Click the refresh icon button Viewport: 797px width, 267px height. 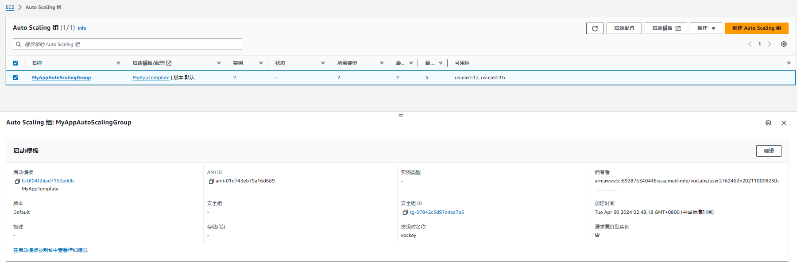point(595,28)
